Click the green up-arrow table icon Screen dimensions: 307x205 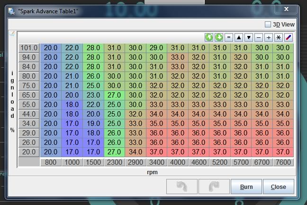[x=209, y=37]
